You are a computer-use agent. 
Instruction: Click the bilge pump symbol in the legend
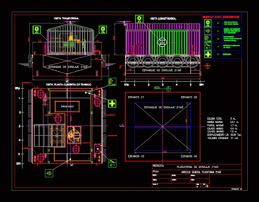(208, 31)
